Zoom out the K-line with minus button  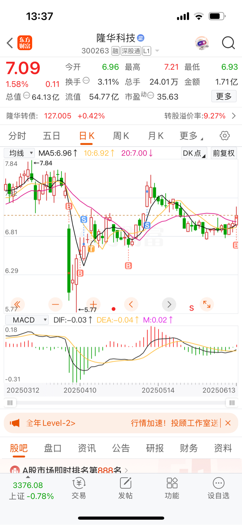coord(55,304)
